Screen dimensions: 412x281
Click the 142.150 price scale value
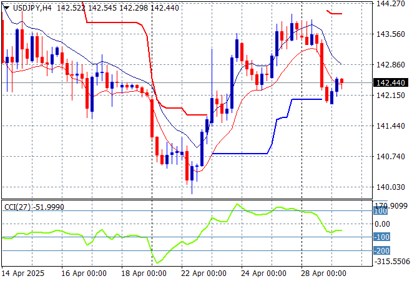[x=391, y=95]
